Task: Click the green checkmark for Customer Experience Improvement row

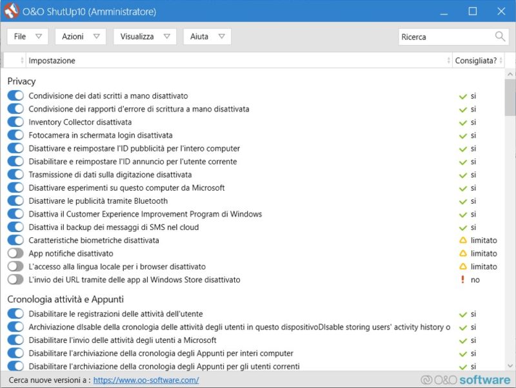Action: click(x=463, y=215)
